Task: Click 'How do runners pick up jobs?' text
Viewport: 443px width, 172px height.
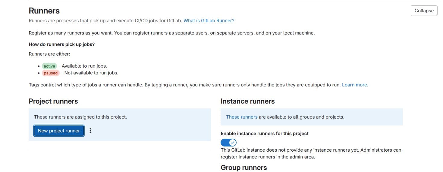Action: tap(62, 44)
